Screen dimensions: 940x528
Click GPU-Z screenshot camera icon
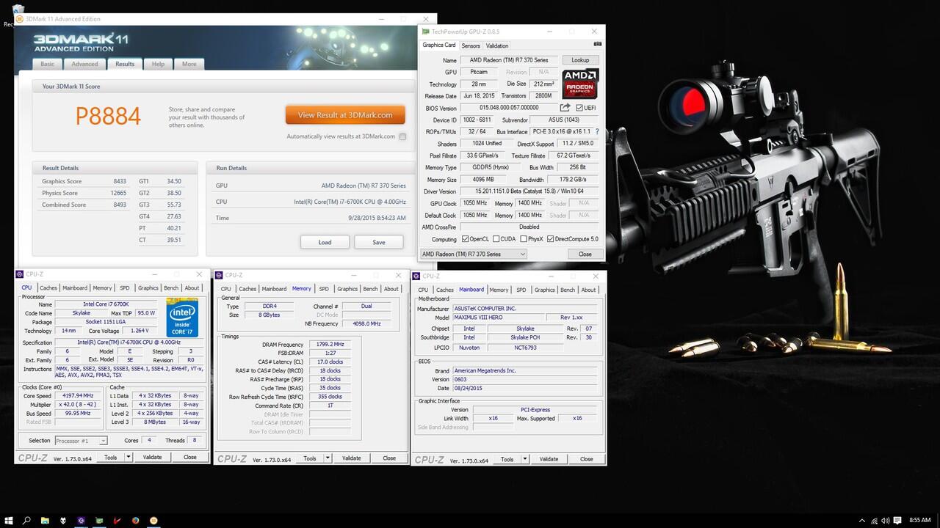[x=597, y=45]
